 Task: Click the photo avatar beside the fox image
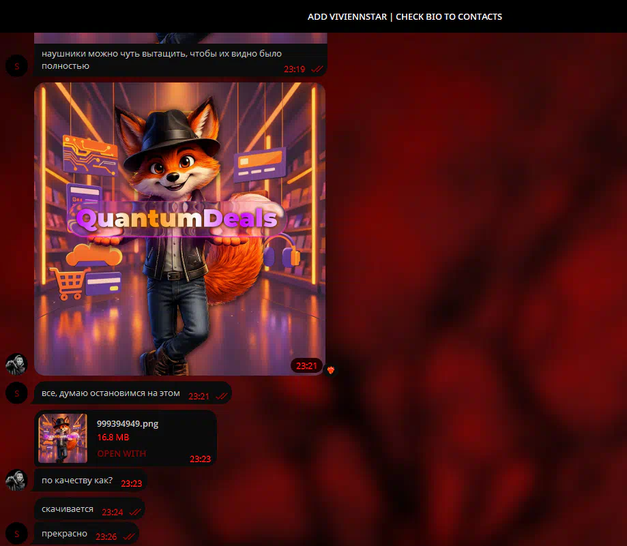point(16,364)
